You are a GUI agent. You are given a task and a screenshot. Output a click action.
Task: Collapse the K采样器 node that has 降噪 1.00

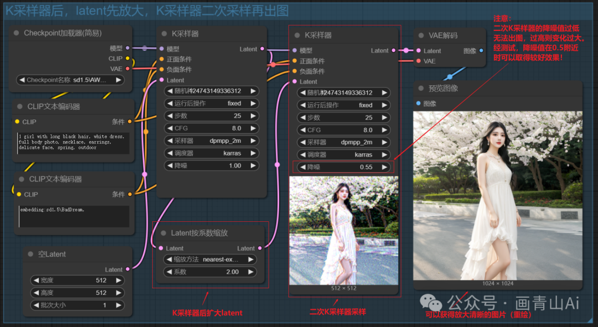[164, 34]
